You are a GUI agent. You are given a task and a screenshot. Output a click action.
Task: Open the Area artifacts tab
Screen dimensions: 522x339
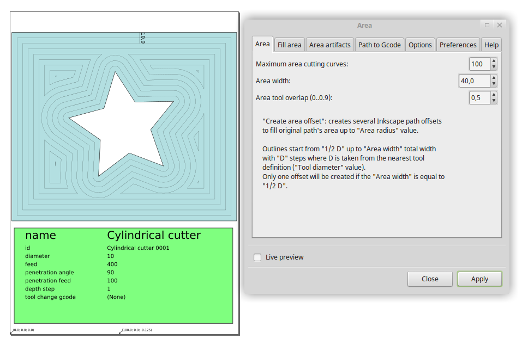point(329,45)
